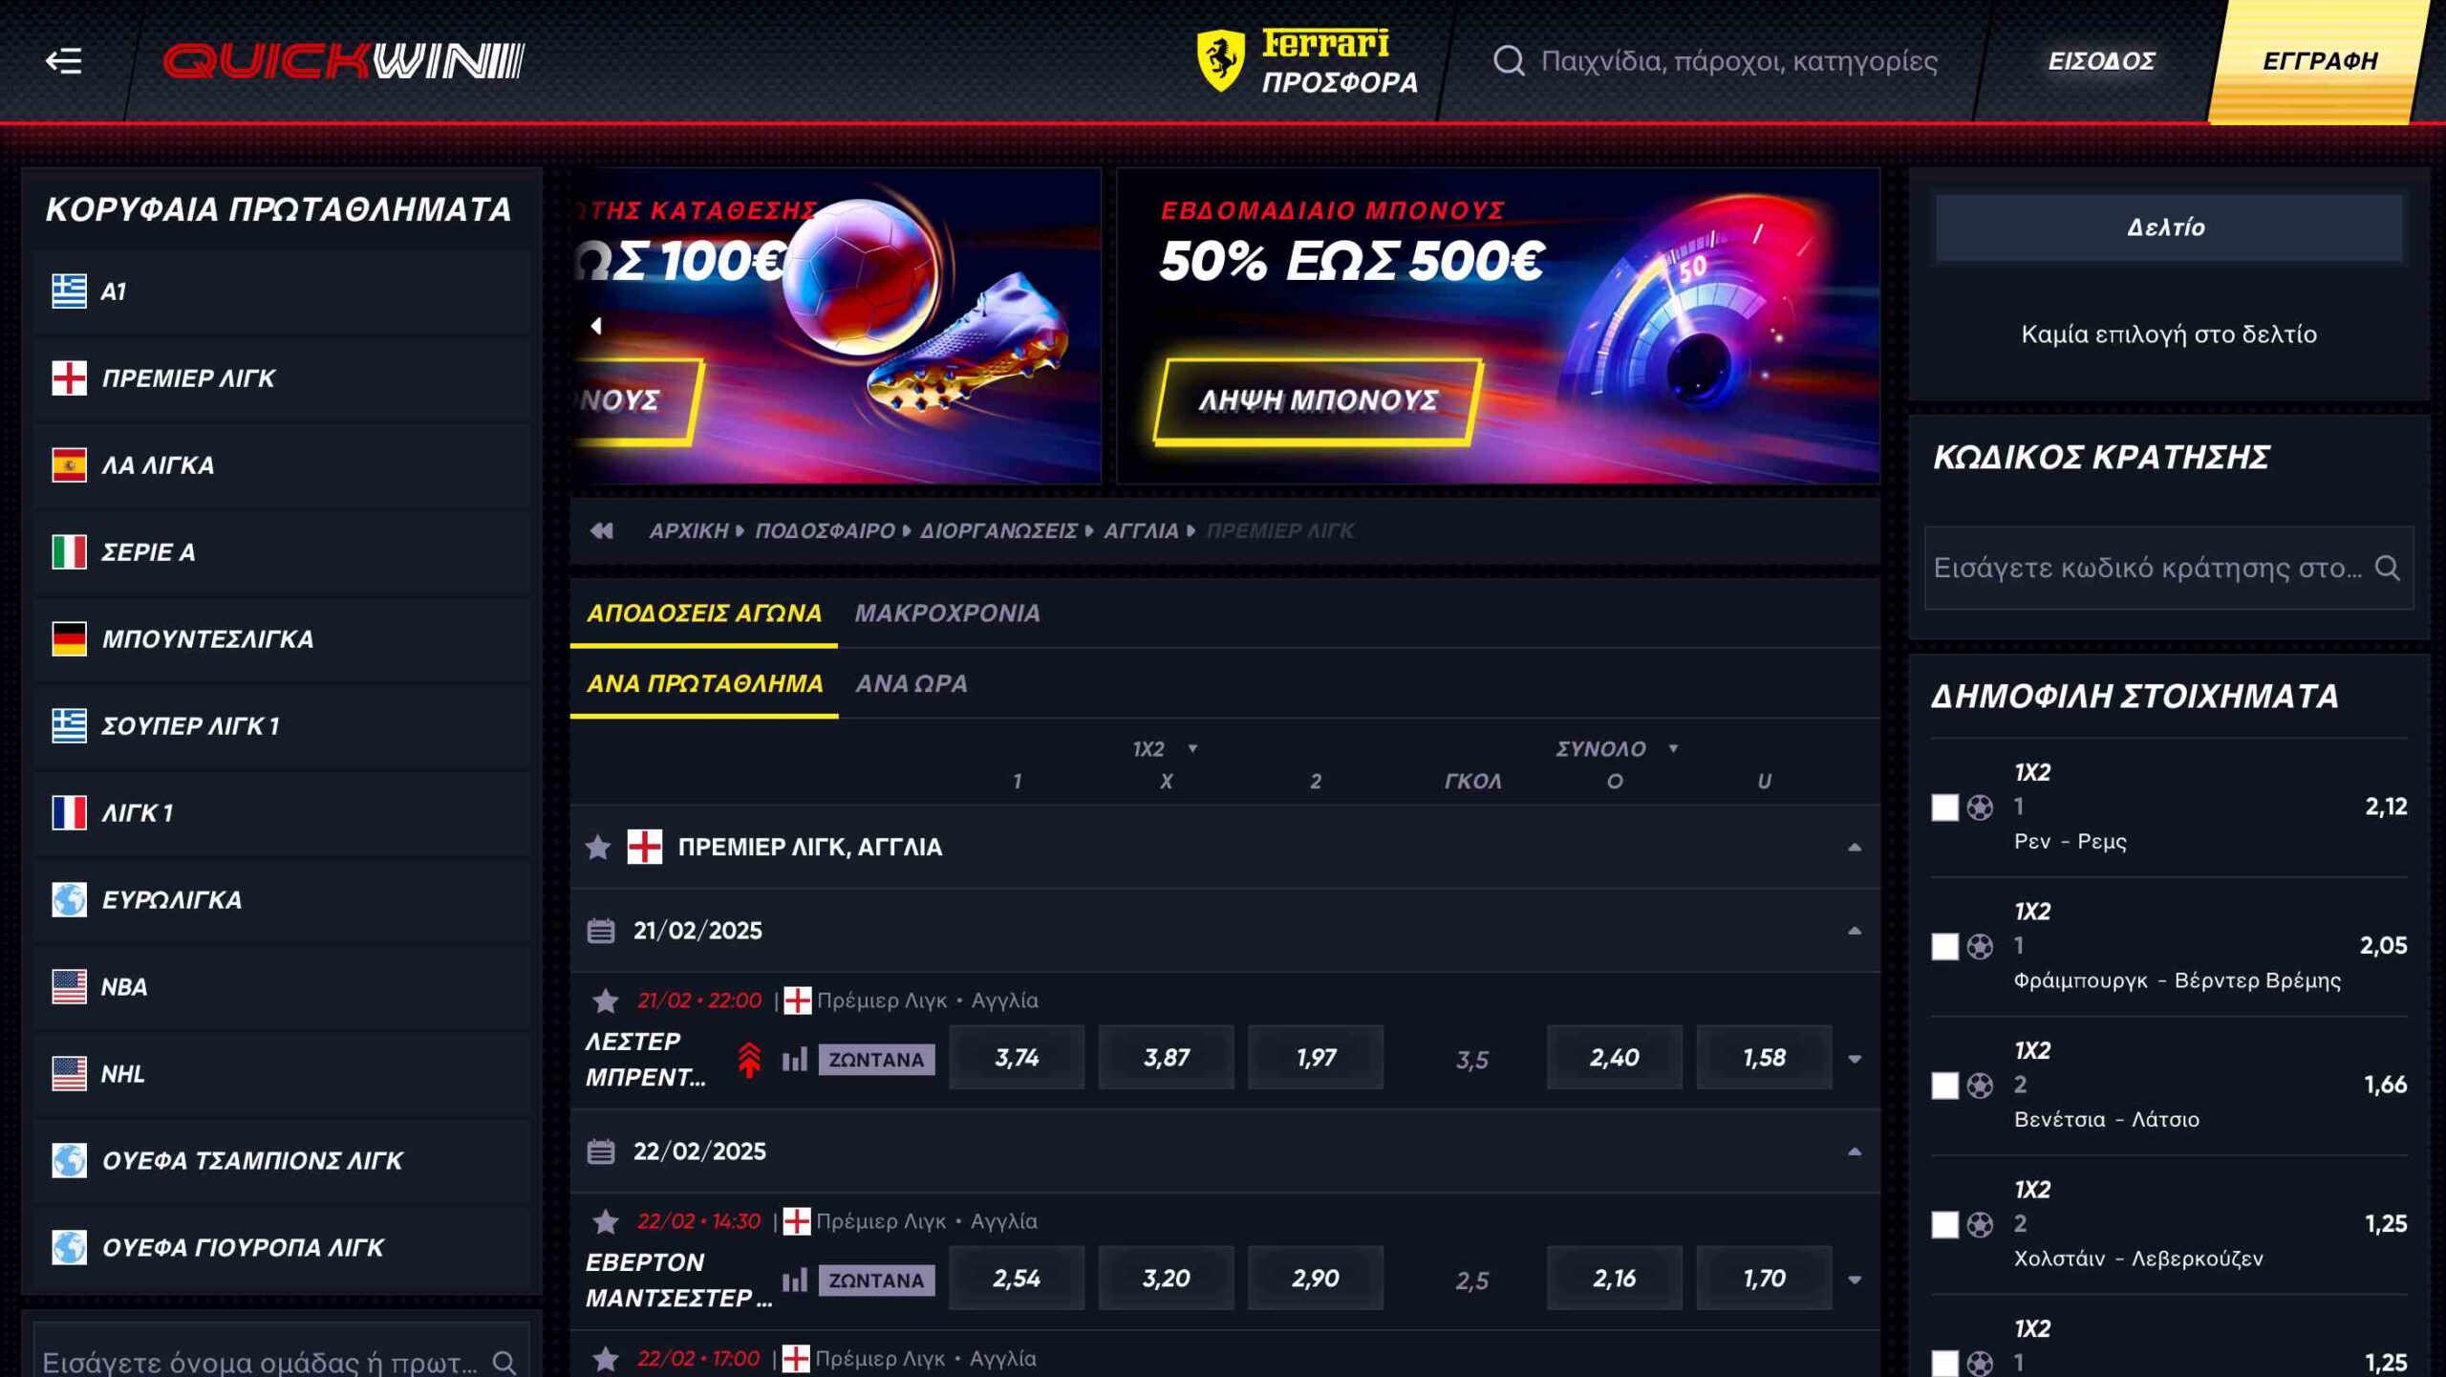
Task: Collapse the sidebar with the hamburger arrow icon
Action: pyautogui.click(x=63, y=61)
